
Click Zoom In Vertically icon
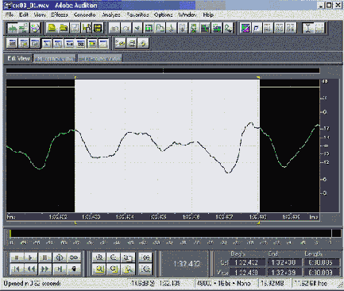click(145, 258)
